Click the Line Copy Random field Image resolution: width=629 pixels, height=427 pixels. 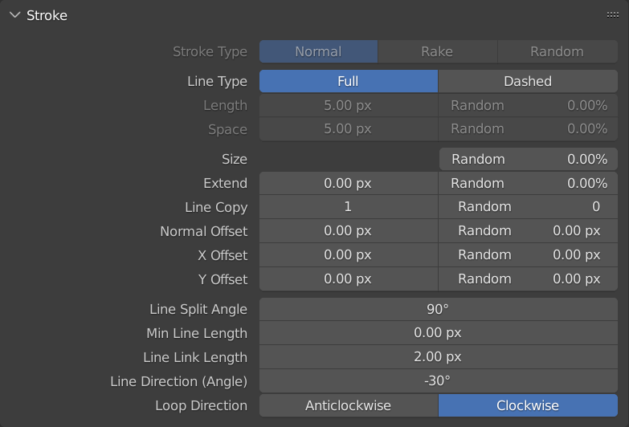[x=528, y=207]
